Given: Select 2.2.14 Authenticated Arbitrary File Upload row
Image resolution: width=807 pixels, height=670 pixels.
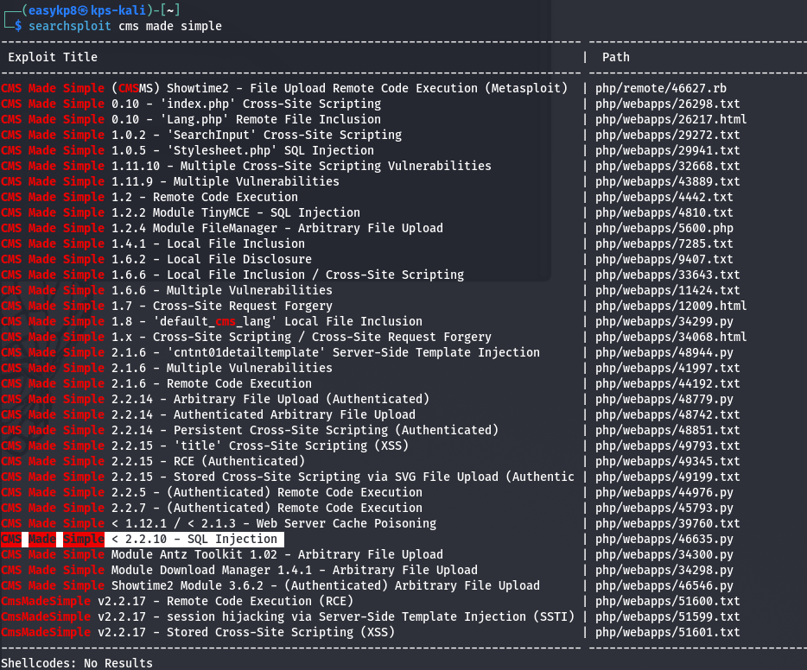Looking at the screenshot, I should (x=208, y=414).
